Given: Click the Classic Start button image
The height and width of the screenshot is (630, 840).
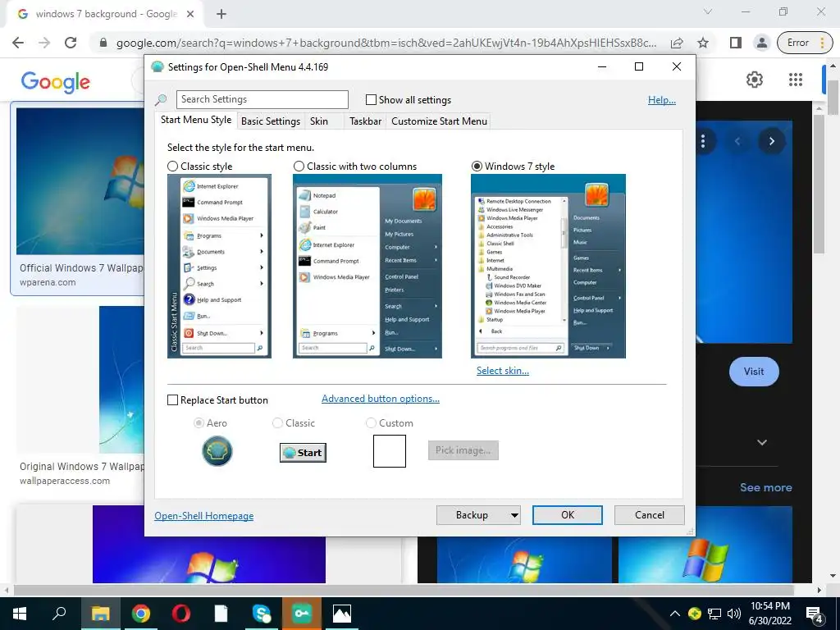Looking at the screenshot, I should pos(303,453).
